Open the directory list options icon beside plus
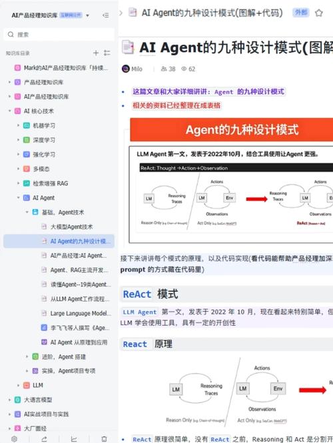 (x=107, y=53)
